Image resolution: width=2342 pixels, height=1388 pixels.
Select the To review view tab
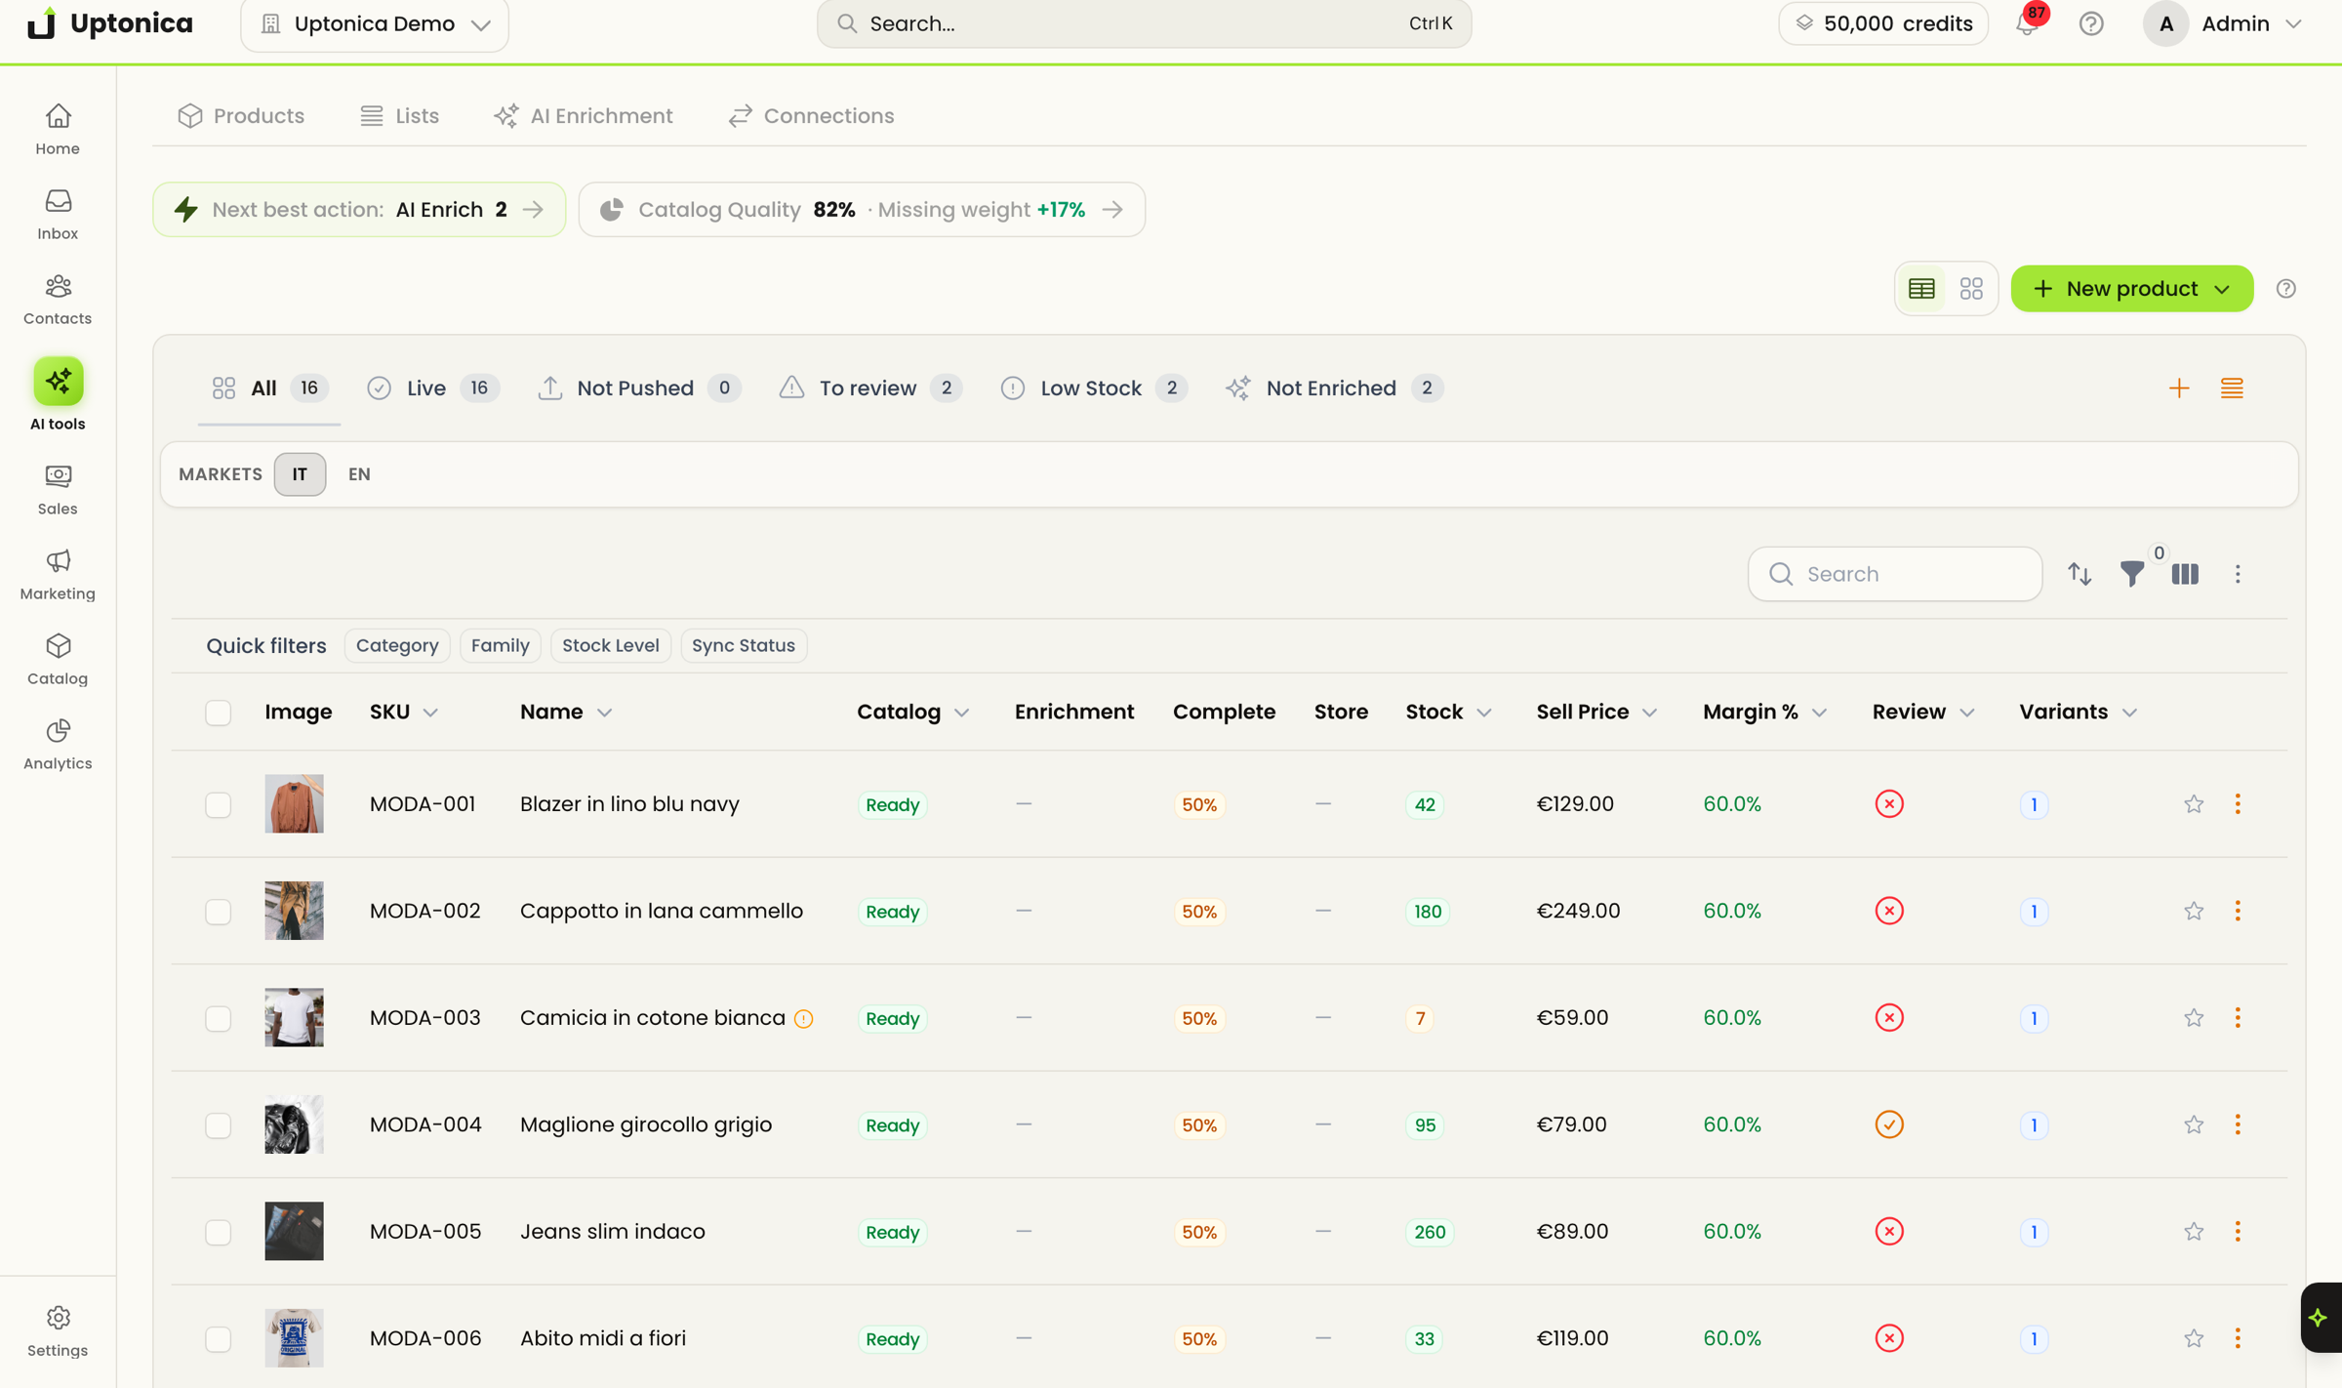(x=870, y=388)
